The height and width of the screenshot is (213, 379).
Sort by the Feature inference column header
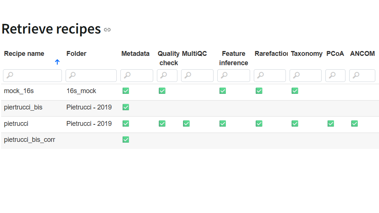234,58
